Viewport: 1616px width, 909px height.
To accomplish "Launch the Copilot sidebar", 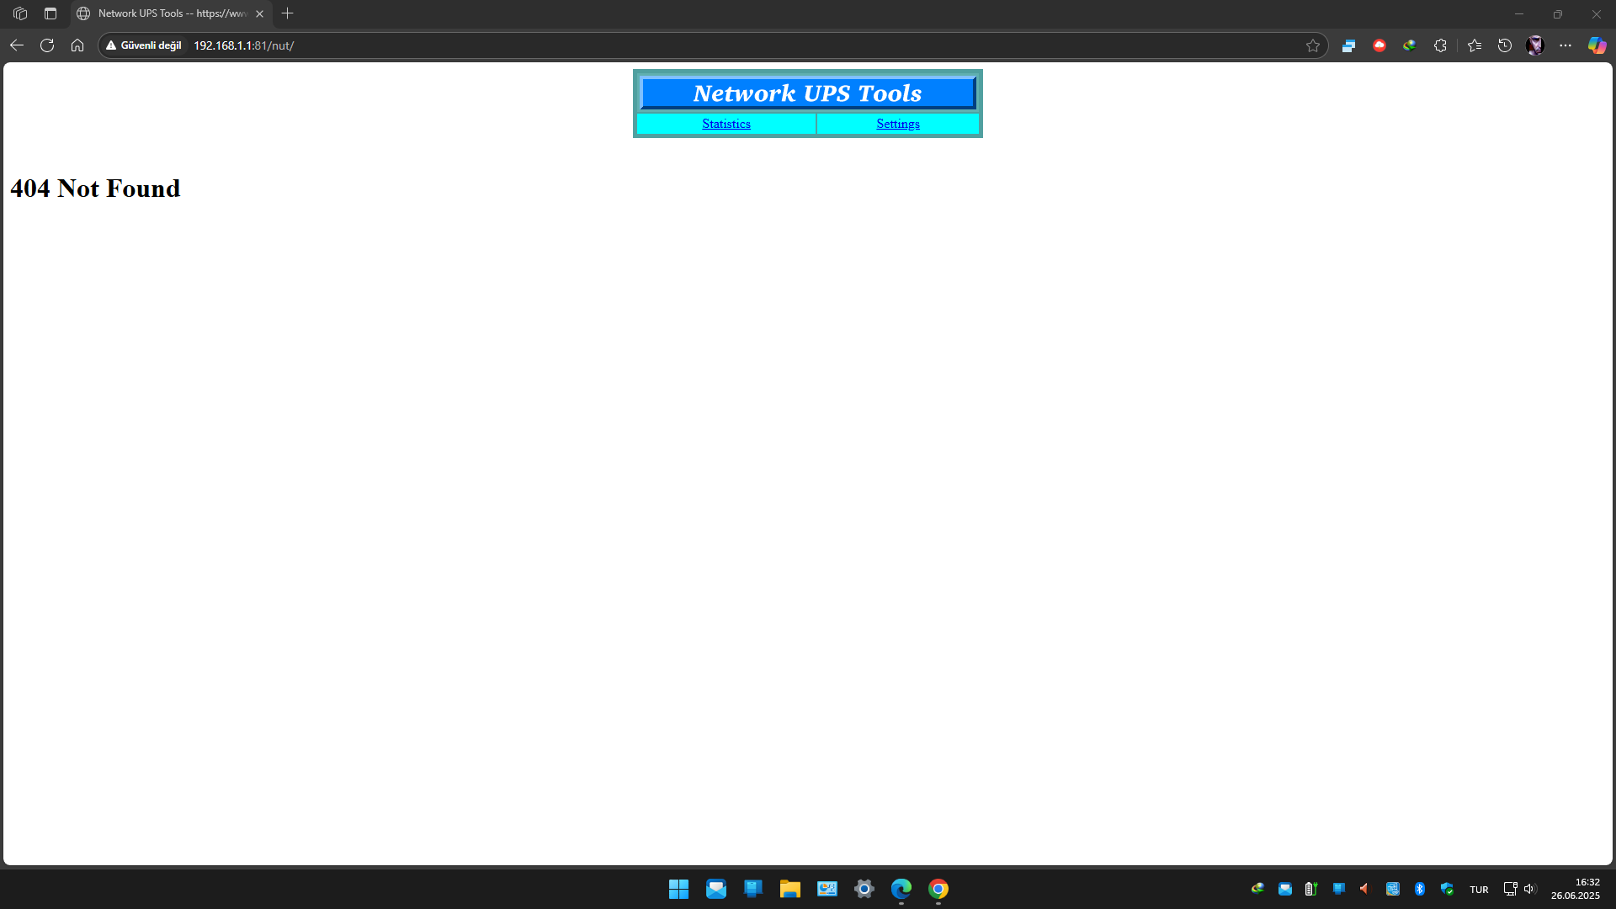I will pos(1597,45).
